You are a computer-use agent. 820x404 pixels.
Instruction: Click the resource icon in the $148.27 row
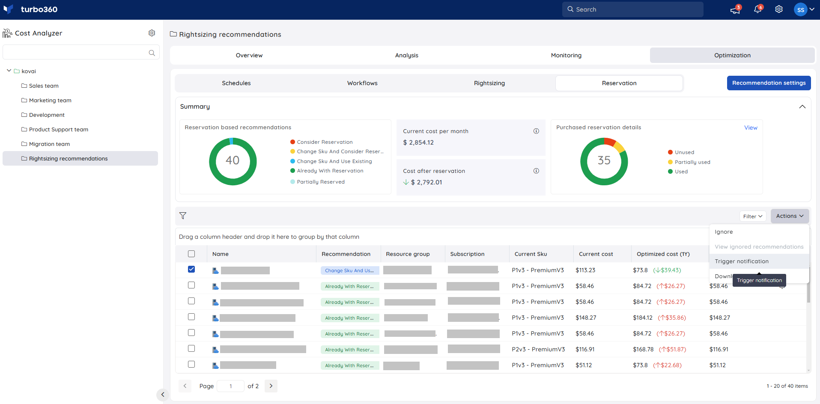point(215,318)
